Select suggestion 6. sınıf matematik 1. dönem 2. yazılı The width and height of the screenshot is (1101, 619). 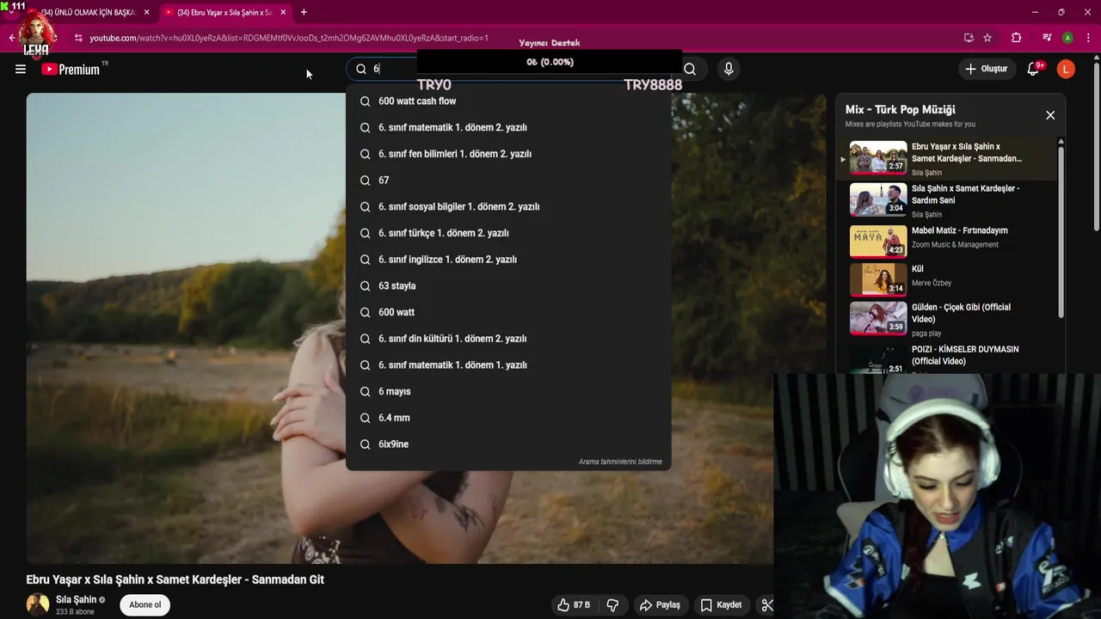click(x=508, y=127)
